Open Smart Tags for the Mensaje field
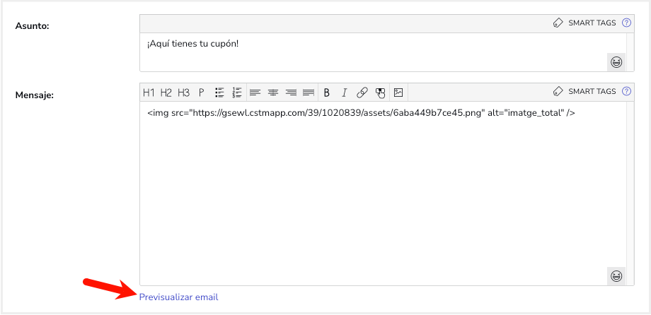Screen dimensions: 651x315 point(584,92)
